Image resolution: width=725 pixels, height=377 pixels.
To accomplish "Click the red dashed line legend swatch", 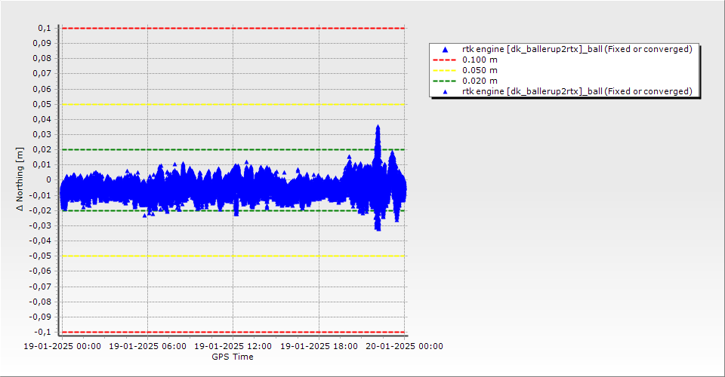I will (444, 60).
